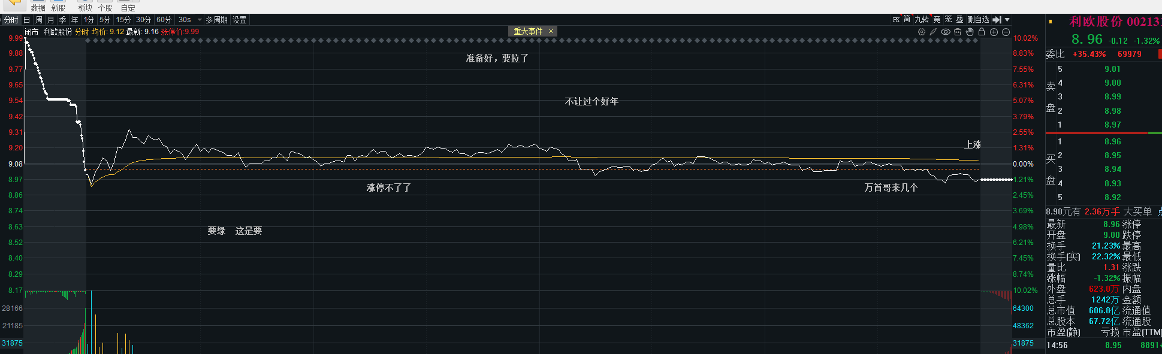Click the comment text 不让过个好年
The image size is (1162, 354).
(591, 101)
